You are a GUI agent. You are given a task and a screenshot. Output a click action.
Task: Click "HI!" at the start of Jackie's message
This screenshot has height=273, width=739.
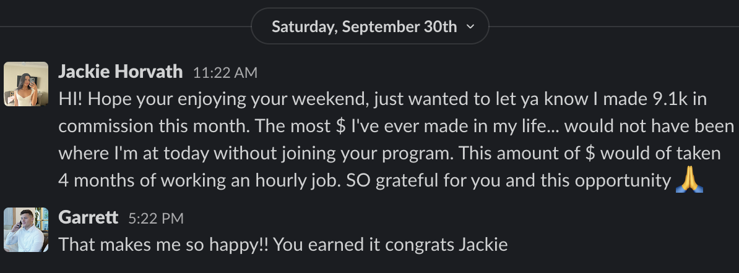[72, 98]
